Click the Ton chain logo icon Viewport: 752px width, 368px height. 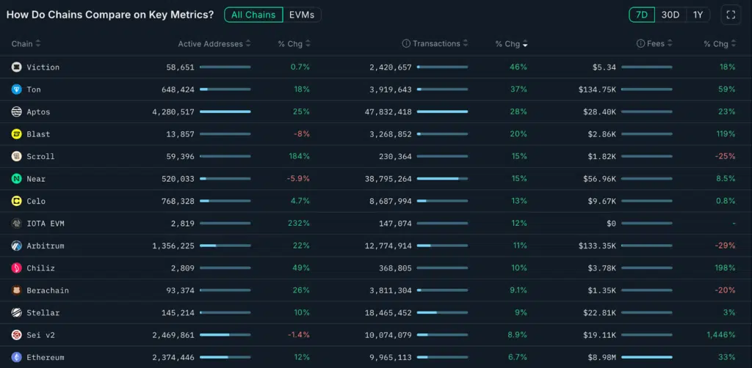[x=16, y=89]
